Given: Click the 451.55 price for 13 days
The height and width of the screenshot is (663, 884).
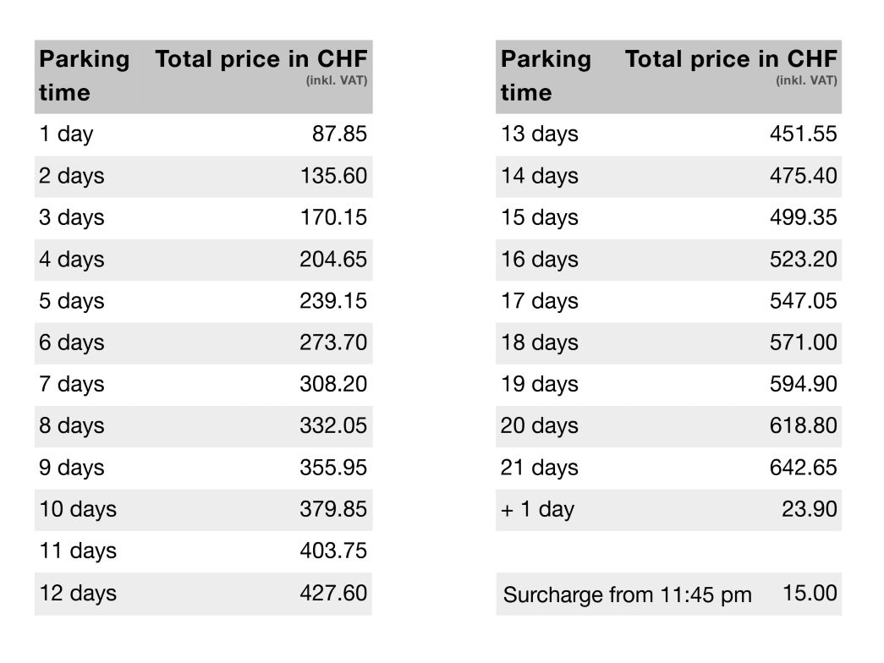Looking at the screenshot, I should coord(804,134).
